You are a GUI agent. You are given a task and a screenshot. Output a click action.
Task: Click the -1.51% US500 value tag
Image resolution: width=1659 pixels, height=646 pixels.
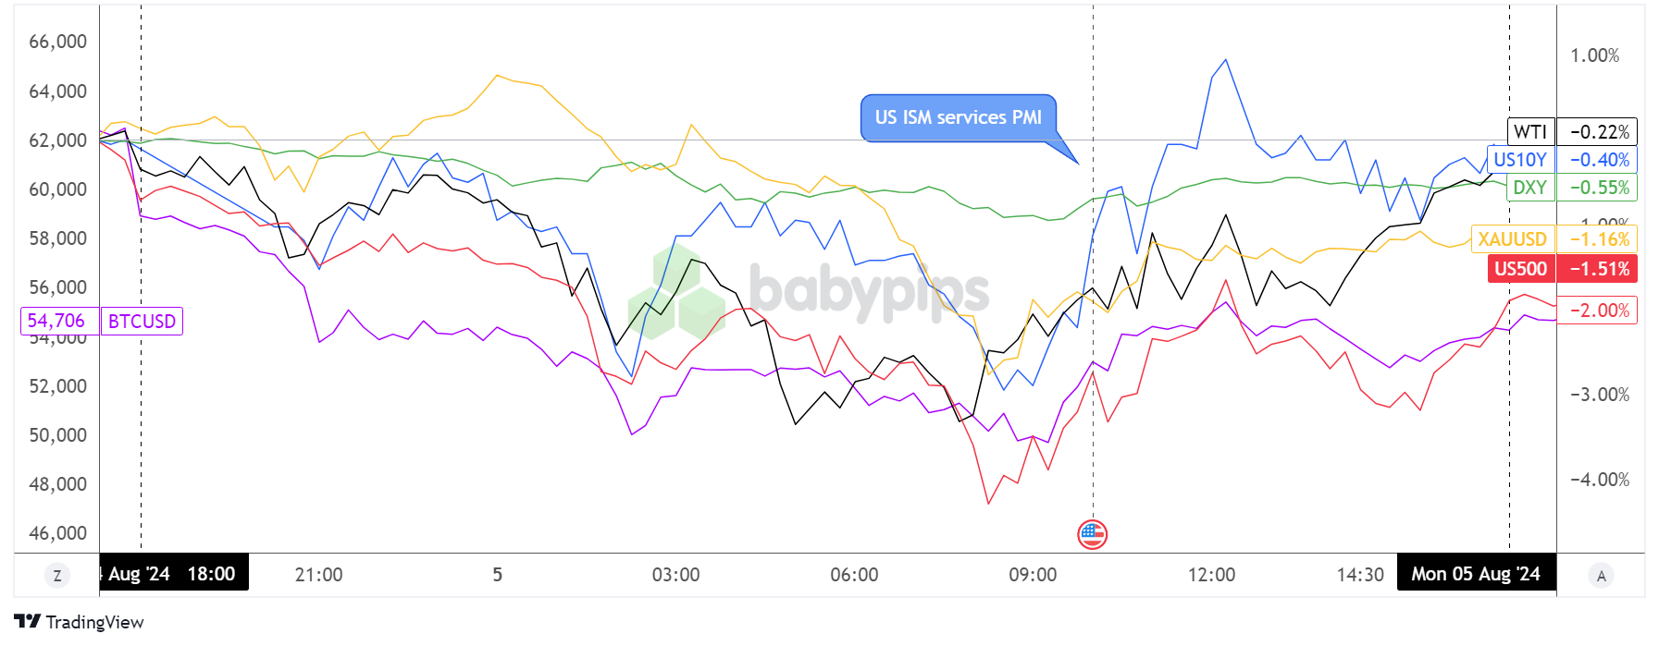1600,269
